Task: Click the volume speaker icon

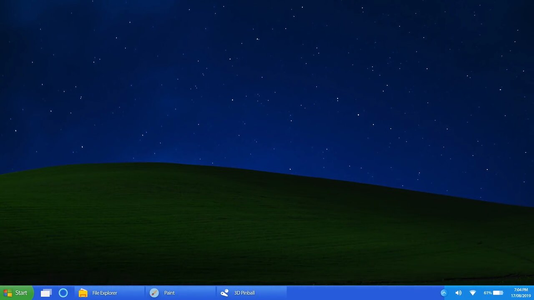Action: 458,293
